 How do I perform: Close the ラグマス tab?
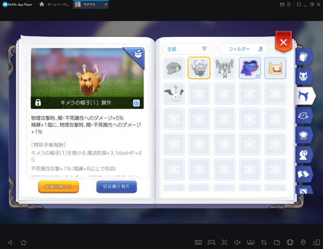[106, 4]
